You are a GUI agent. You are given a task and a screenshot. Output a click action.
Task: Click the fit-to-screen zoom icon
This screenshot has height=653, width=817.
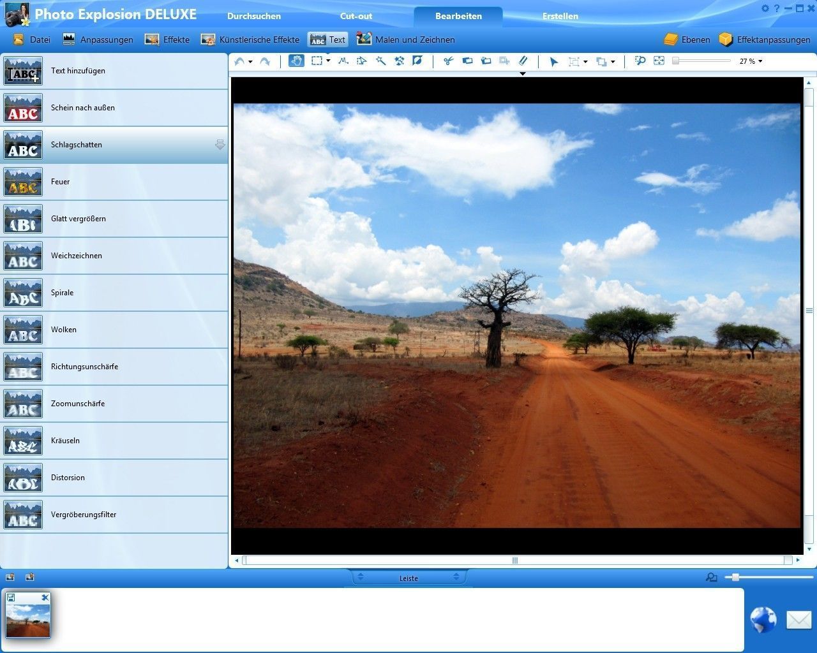pos(659,61)
